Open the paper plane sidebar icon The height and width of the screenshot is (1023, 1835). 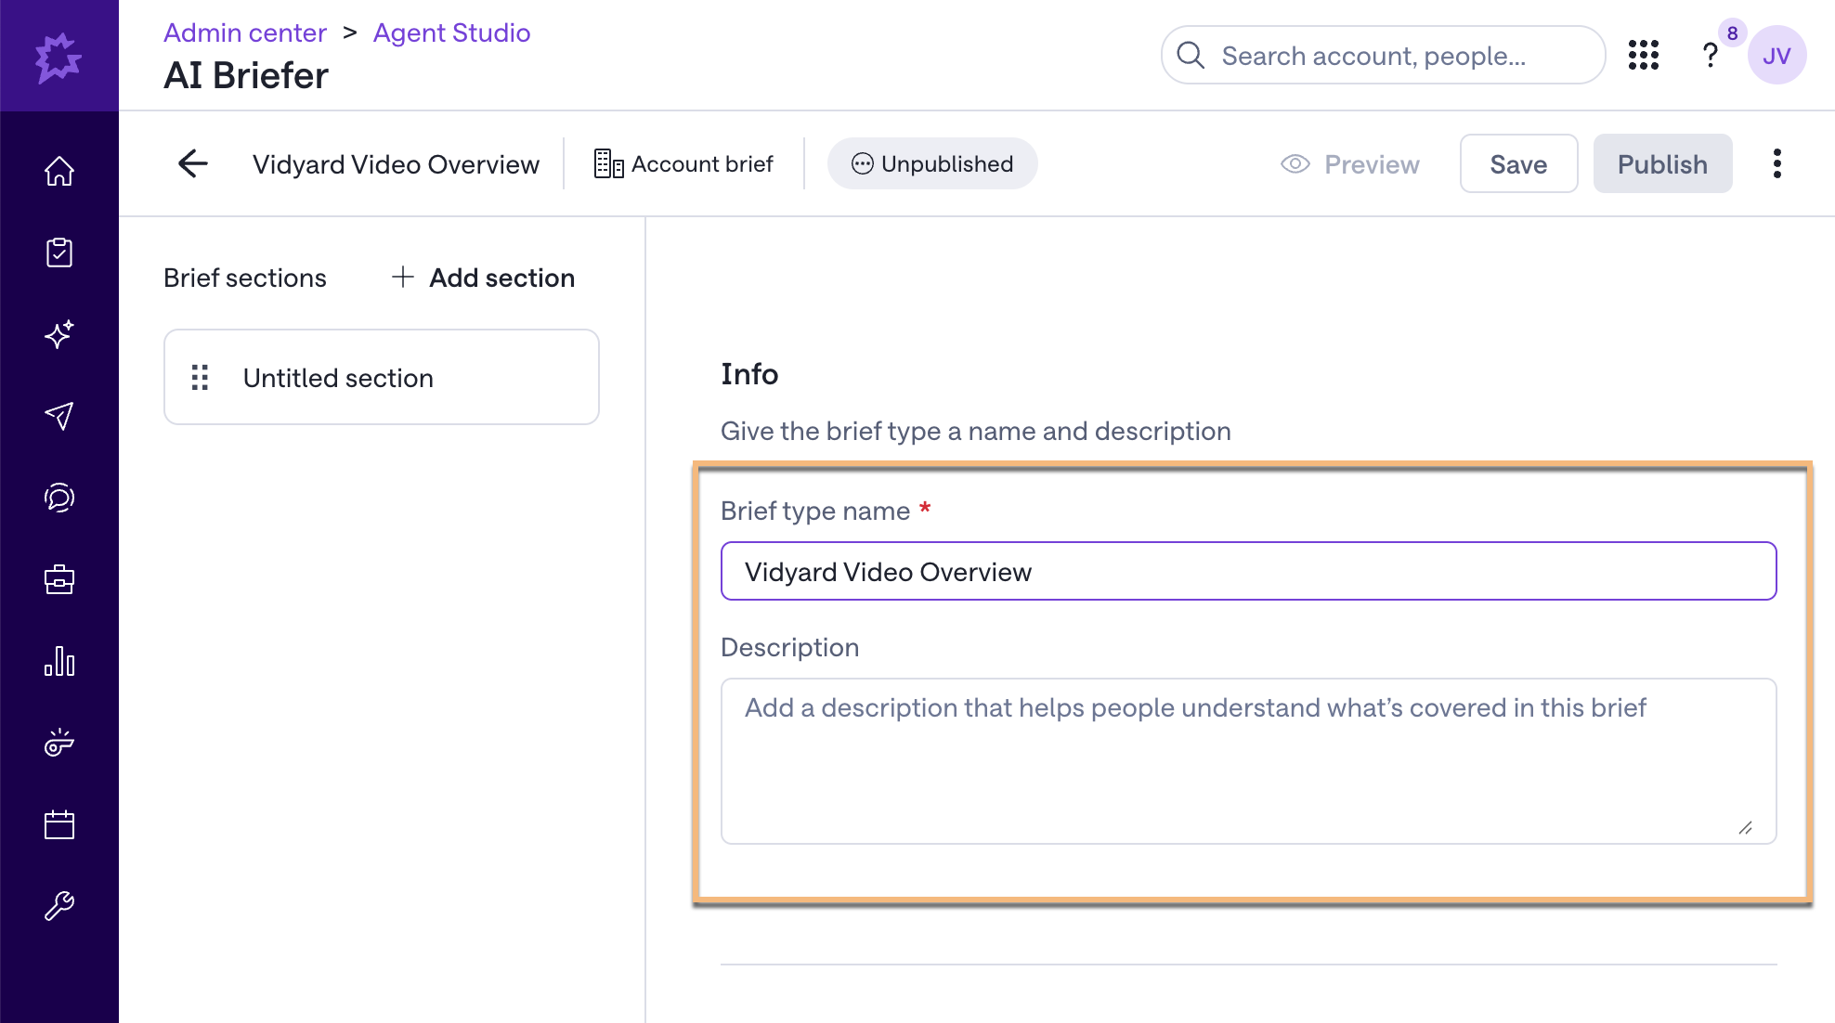59,416
